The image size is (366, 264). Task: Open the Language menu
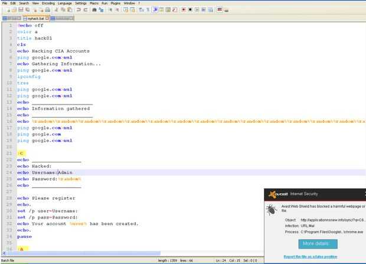coord(65,4)
